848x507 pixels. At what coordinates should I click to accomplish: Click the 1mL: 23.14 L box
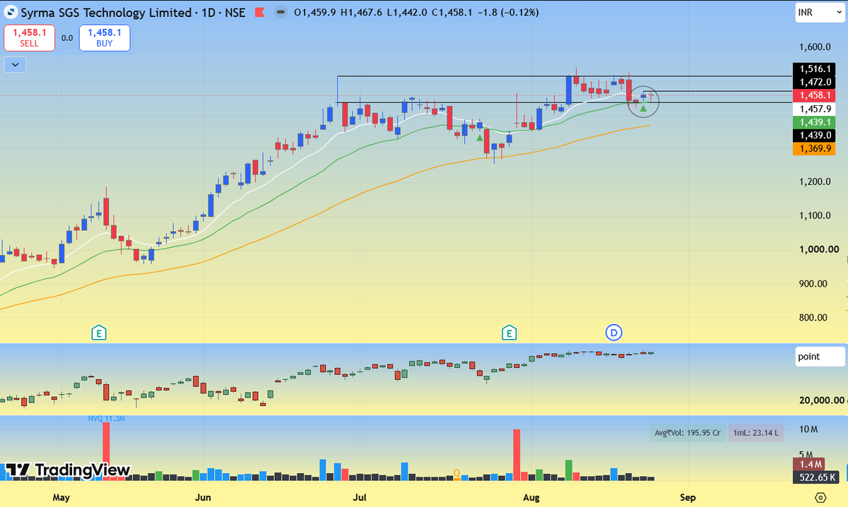point(757,433)
